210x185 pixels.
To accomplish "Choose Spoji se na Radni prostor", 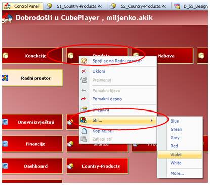I will click(x=118, y=61).
